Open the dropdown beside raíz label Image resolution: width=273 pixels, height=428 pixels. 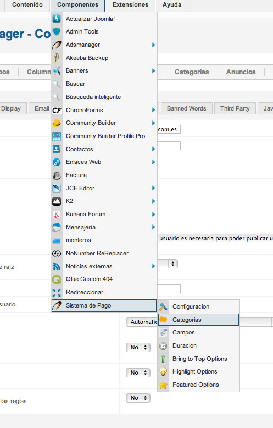(x=168, y=264)
